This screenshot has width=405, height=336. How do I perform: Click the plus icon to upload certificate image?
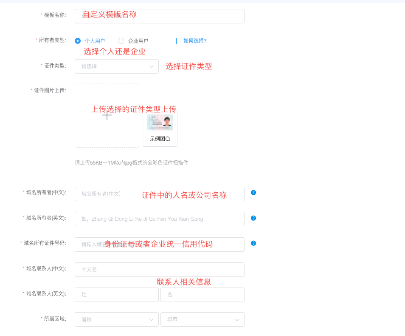(x=107, y=115)
